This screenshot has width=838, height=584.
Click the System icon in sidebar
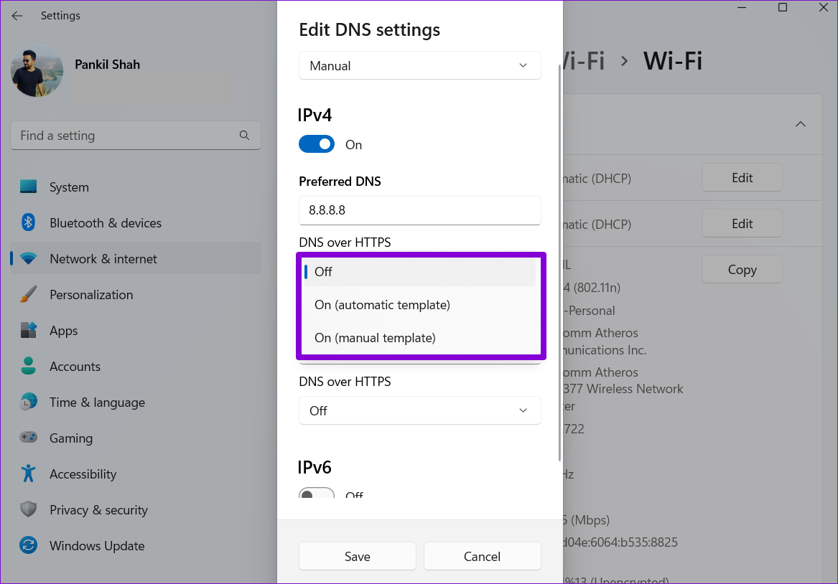29,187
